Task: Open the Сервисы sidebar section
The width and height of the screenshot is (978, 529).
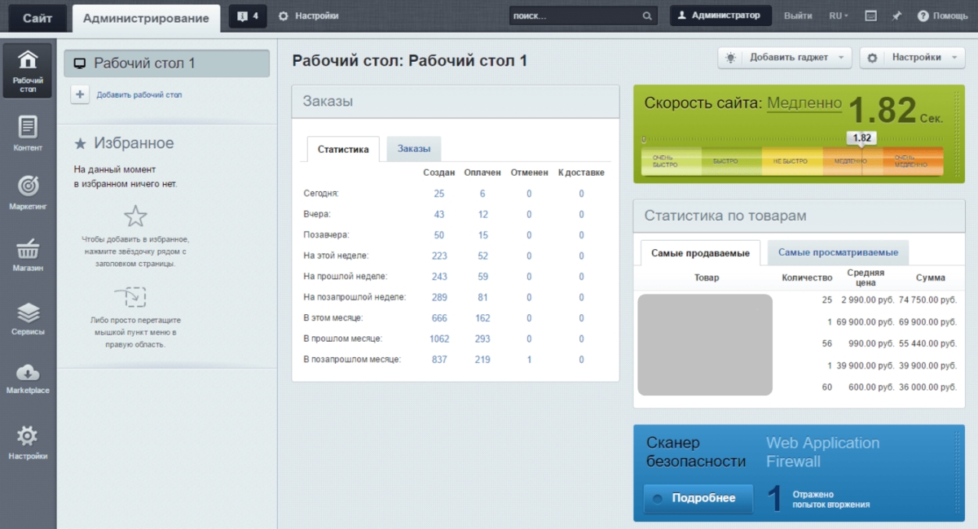Action: (x=28, y=319)
